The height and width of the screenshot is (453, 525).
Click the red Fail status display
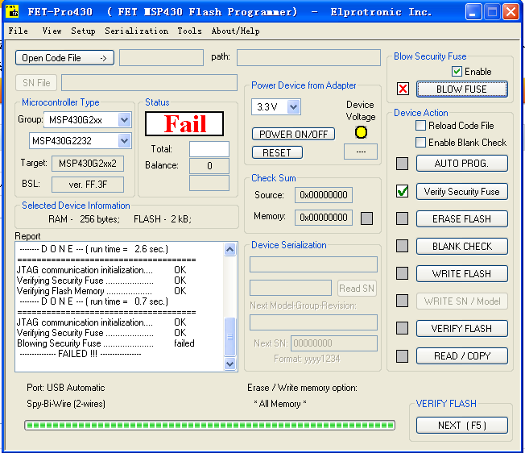coord(184,124)
